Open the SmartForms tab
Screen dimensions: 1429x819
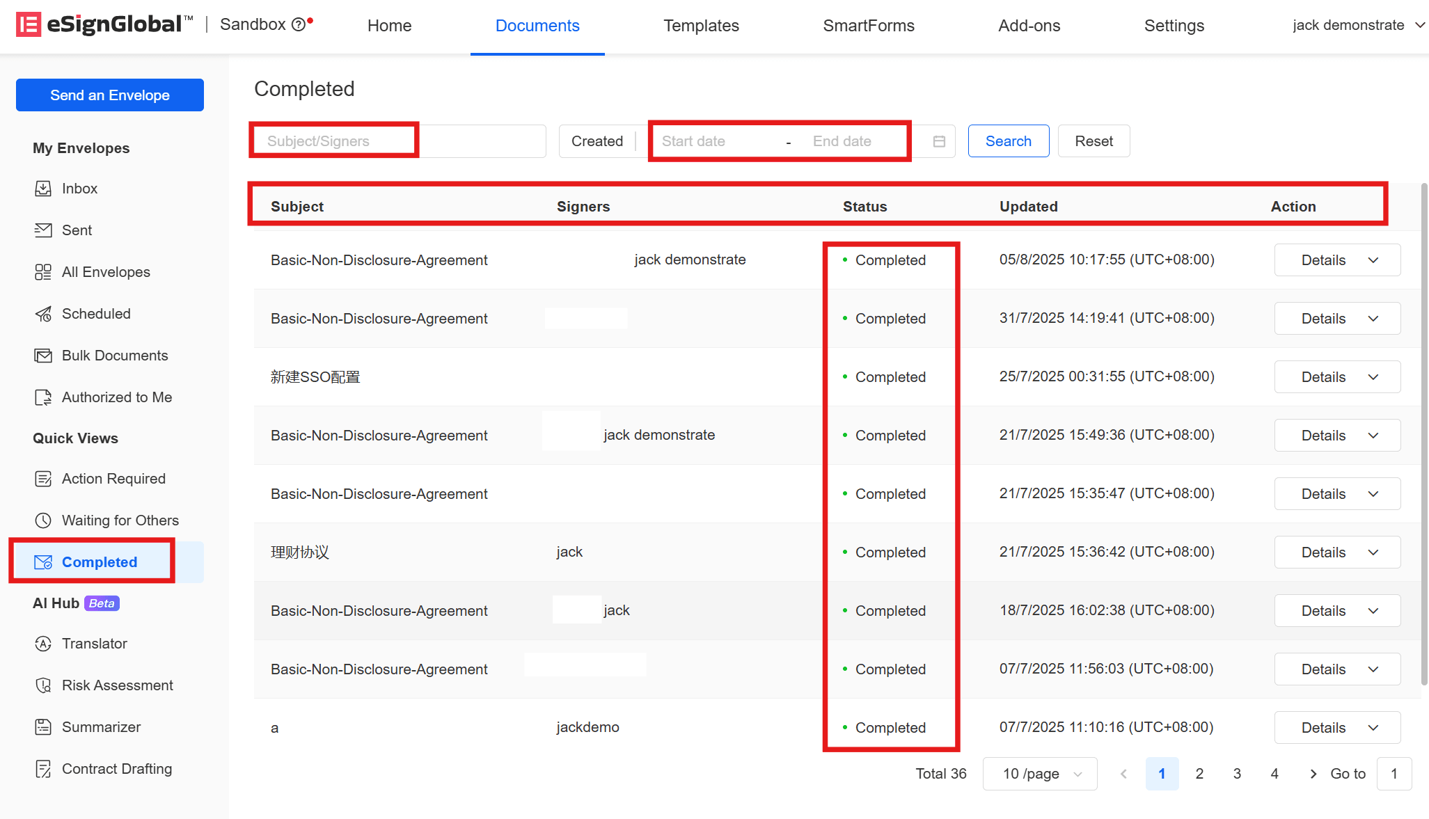pyautogui.click(x=869, y=26)
